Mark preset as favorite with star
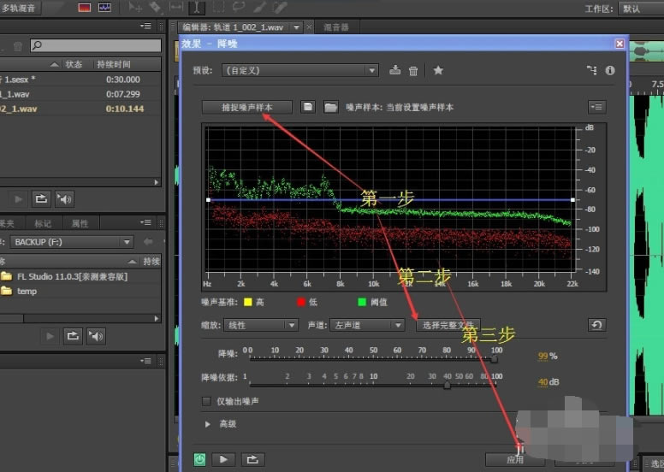Screen dimensions: 664x472 pos(438,71)
